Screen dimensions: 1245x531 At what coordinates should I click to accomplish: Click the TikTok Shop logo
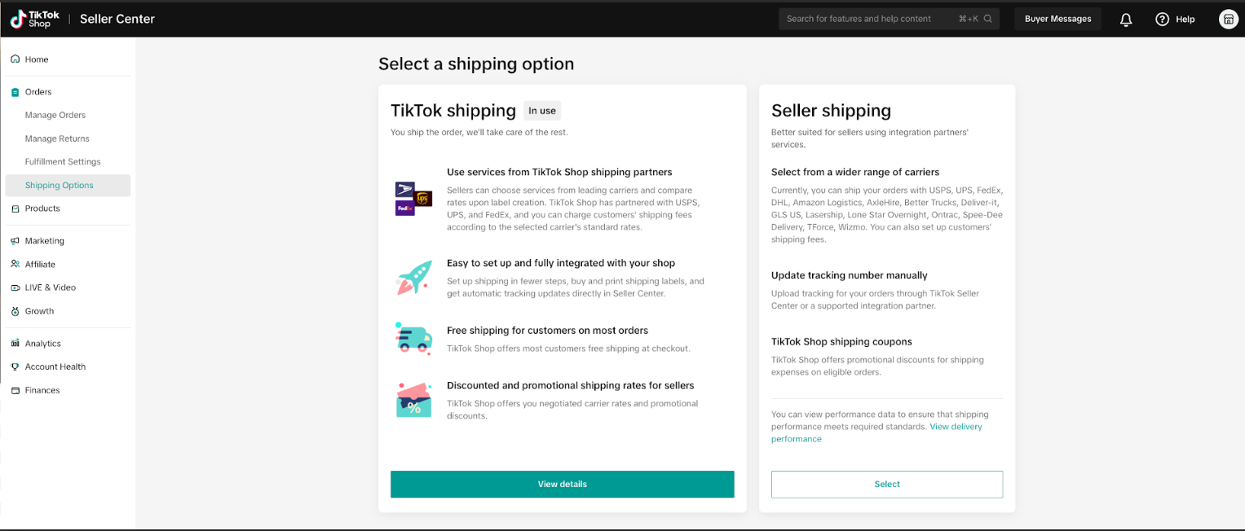click(x=31, y=19)
